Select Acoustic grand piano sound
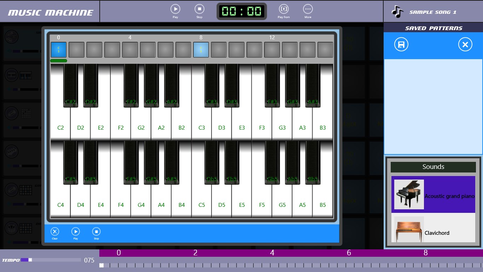The width and height of the screenshot is (483, 272). (433, 194)
